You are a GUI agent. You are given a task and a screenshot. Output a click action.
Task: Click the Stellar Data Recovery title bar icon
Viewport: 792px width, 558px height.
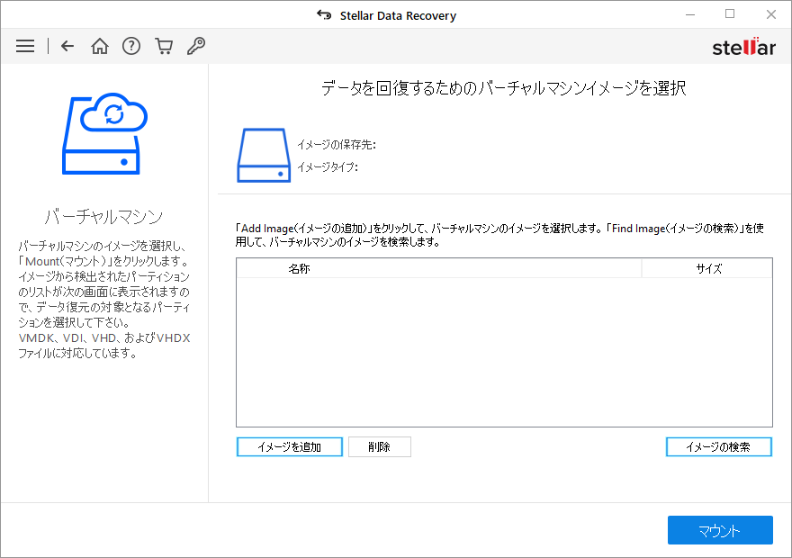[x=324, y=15]
